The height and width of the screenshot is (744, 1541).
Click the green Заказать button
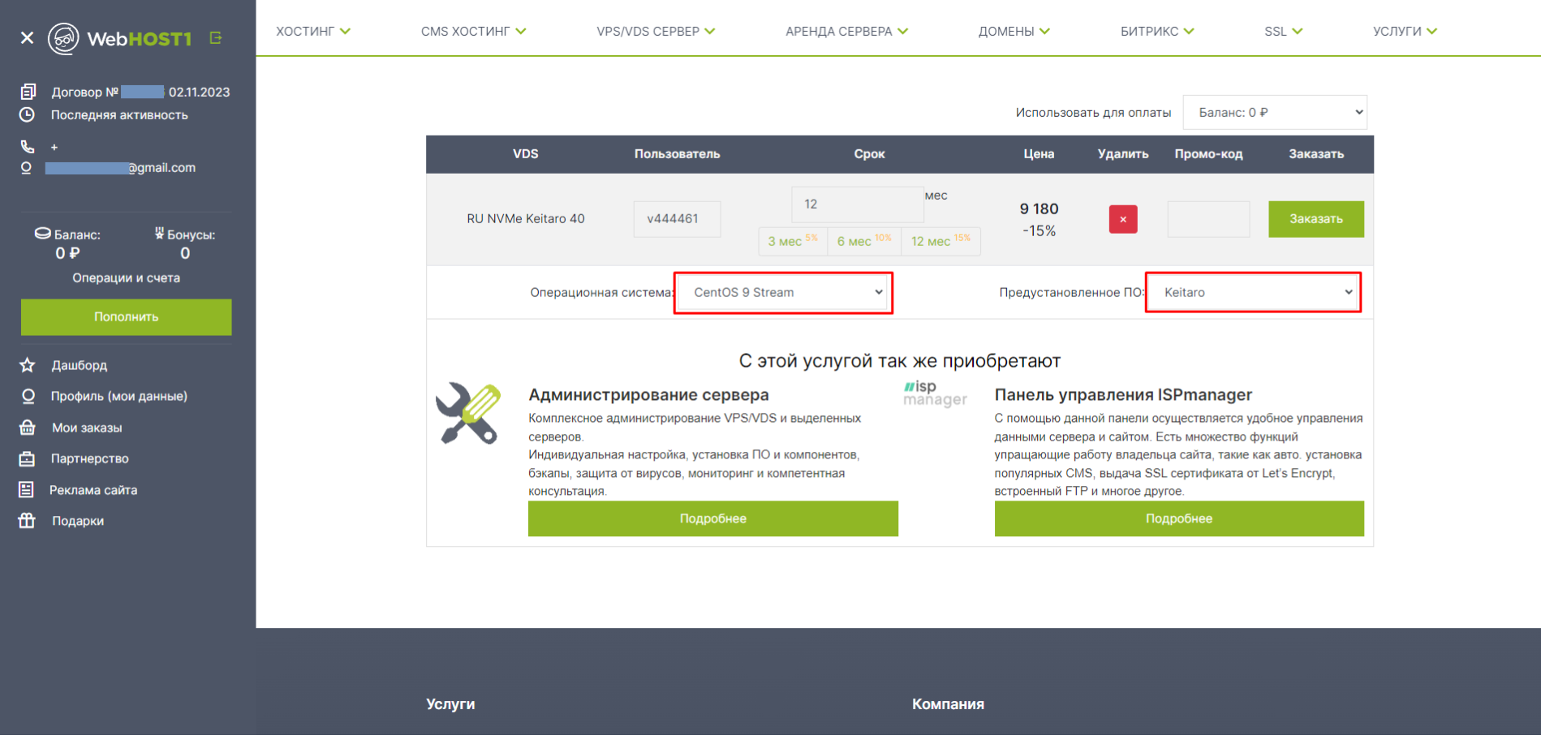point(1316,219)
